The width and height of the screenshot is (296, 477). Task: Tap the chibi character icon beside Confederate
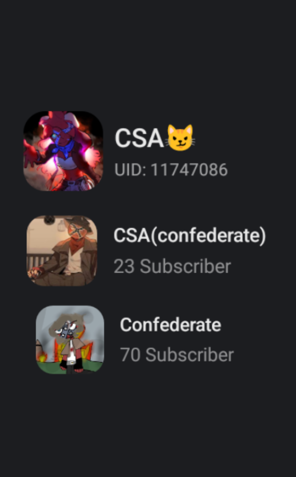pos(70,339)
